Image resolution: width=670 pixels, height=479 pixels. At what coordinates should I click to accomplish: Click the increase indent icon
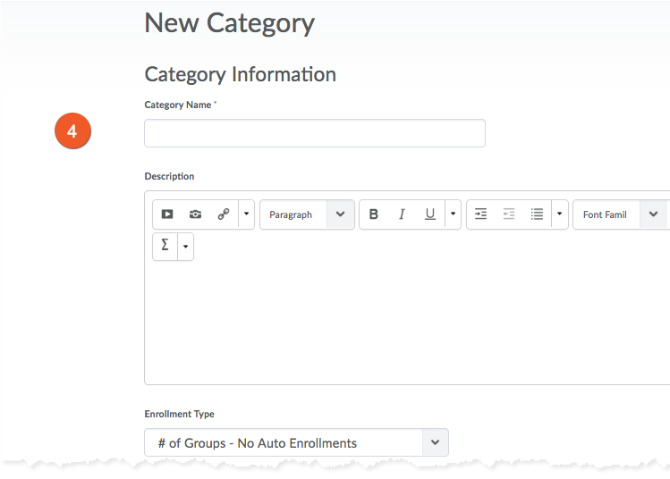(480, 214)
